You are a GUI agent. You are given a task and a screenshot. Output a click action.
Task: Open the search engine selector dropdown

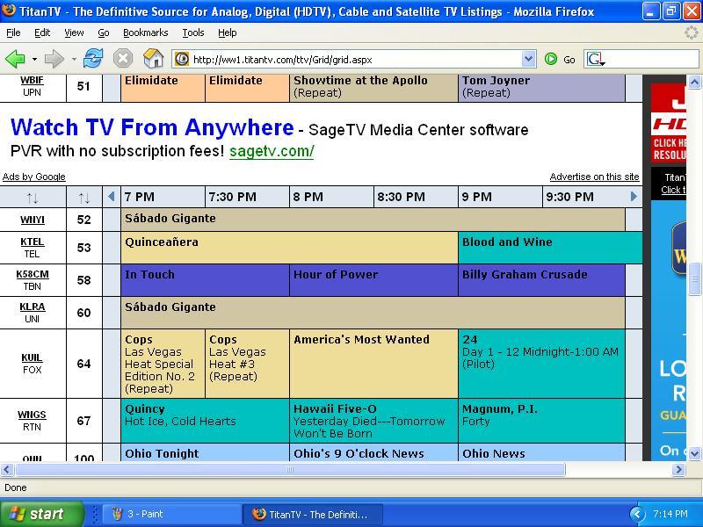[597, 59]
